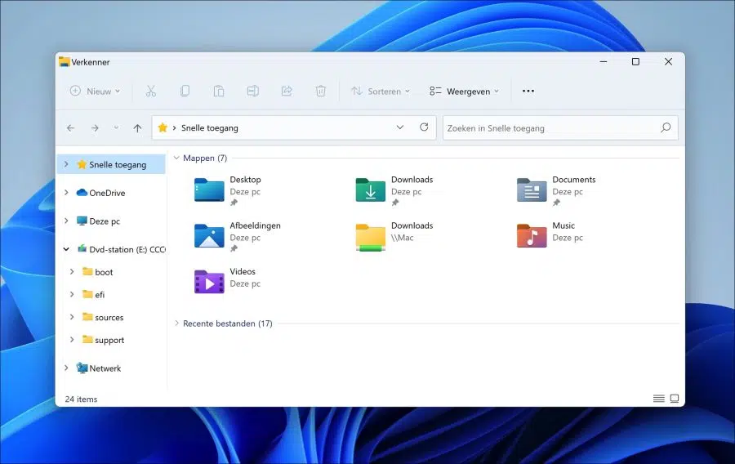735x464 pixels.
Task: Open recent locations dropdown arrow
Action: 116,128
